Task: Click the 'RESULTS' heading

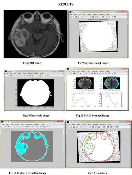Action: click(x=66, y=4)
